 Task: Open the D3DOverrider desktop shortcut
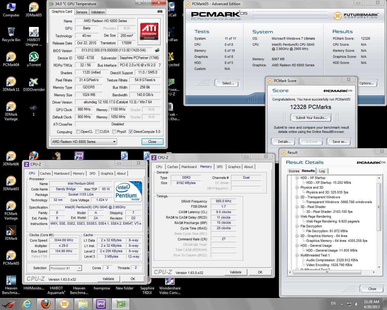34,84
